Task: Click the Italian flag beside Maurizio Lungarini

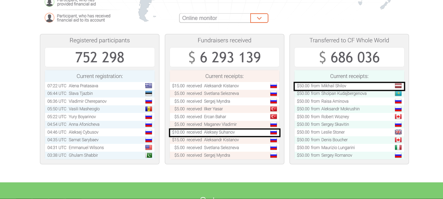Action: click(398, 148)
